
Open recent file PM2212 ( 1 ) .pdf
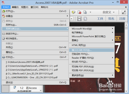tap(36, 70)
